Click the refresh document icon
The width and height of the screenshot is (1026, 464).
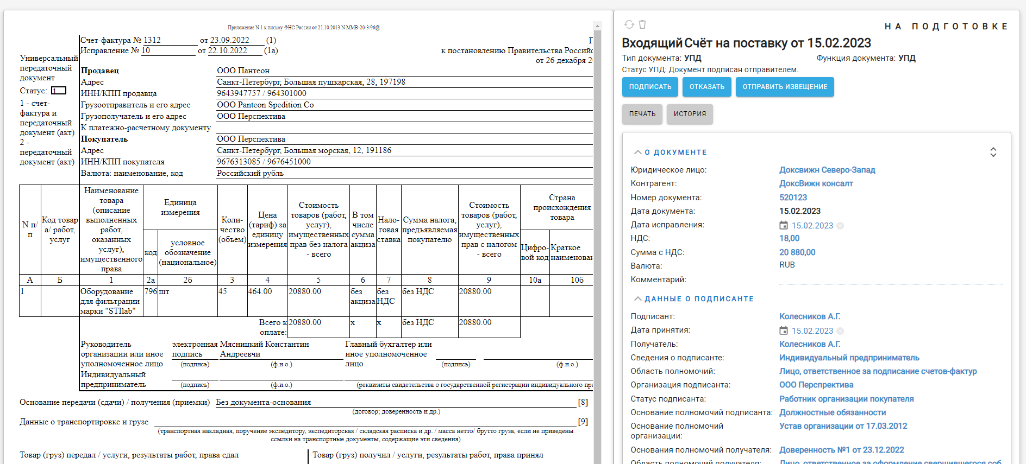(629, 24)
